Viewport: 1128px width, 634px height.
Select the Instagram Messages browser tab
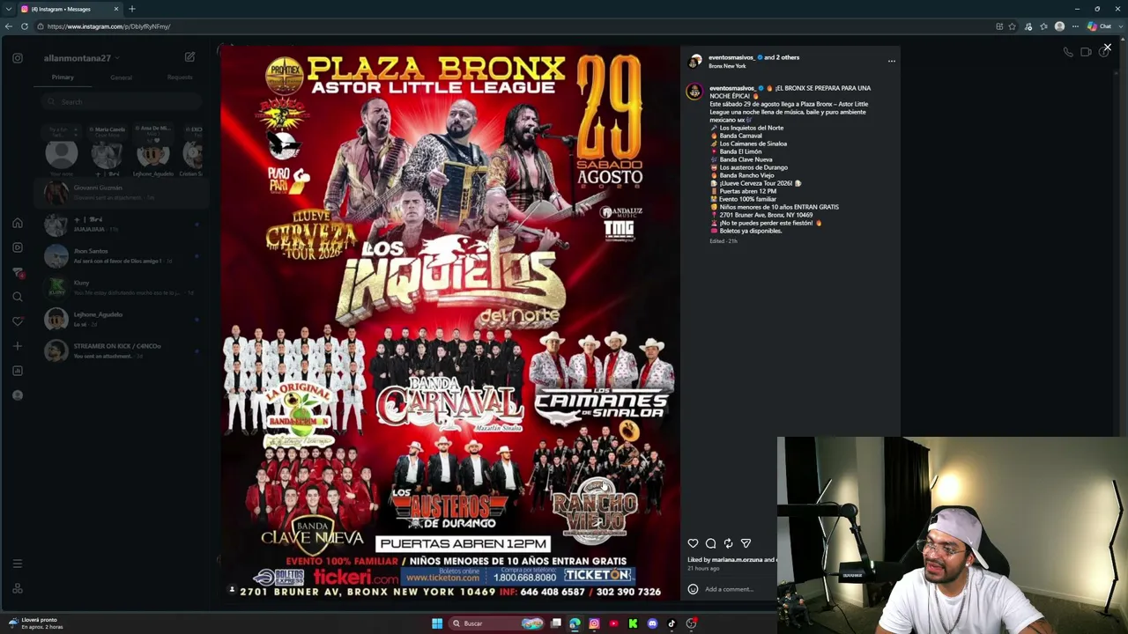tap(69, 9)
